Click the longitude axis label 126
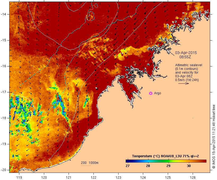 (x=193, y=178)
